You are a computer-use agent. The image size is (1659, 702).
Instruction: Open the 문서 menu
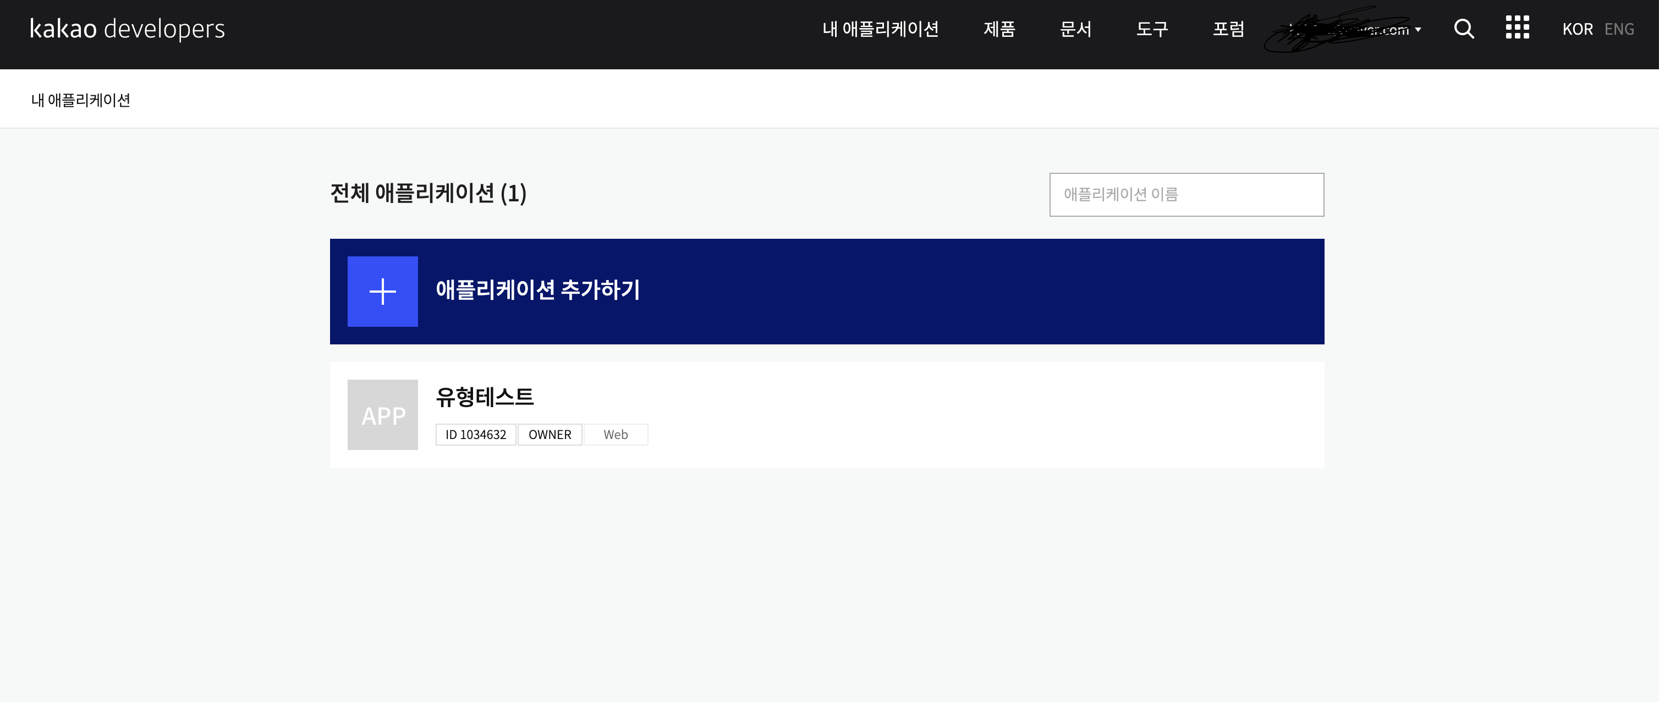point(1075,29)
